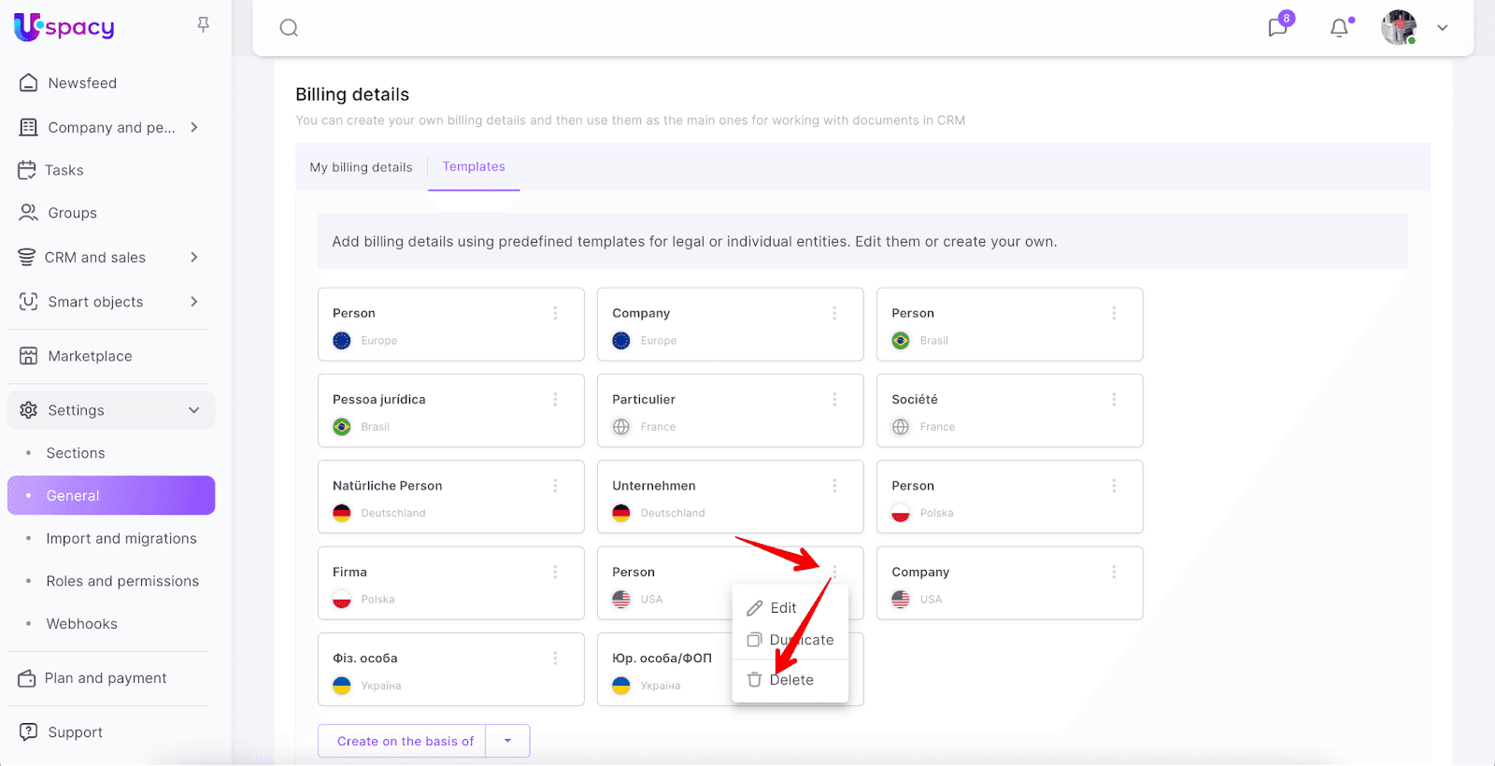Select Delete from the context menu
Image resolution: width=1495 pixels, height=766 pixels.
[x=790, y=680]
